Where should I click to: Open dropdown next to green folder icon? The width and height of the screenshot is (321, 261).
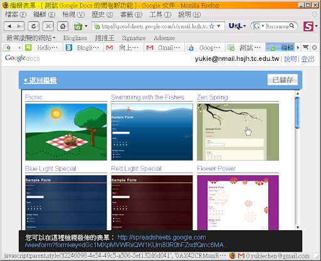point(86,26)
